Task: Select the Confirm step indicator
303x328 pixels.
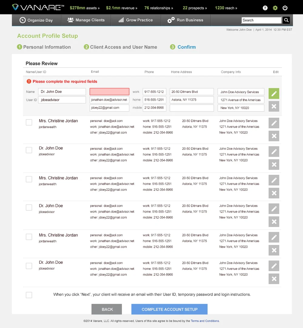Action: 183,47
